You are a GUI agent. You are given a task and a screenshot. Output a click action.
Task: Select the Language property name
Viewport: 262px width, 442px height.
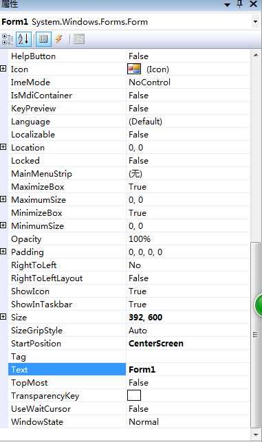[x=30, y=122]
